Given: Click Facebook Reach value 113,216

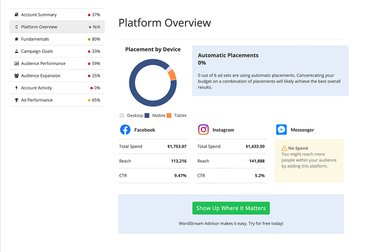Looking at the screenshot, I should [179, 161].
